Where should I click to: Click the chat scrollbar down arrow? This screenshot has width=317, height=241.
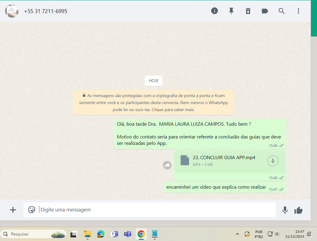[x=309, y=198]
